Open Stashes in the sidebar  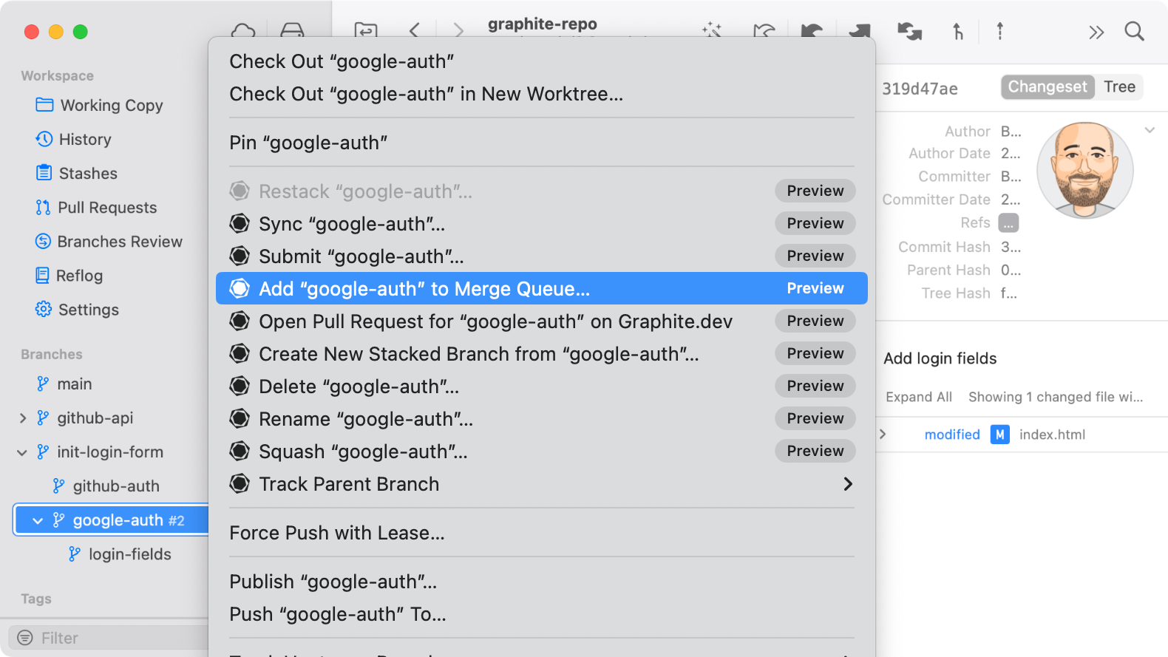pos(87,174)
